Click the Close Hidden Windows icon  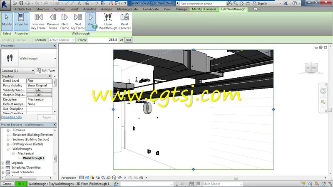111,3
